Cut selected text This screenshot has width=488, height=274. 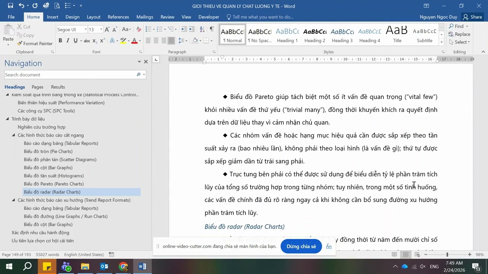[x=24, y=27]
